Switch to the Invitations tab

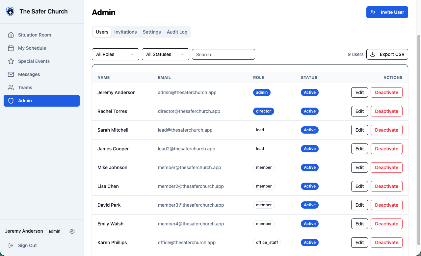[x=125, y=32]
